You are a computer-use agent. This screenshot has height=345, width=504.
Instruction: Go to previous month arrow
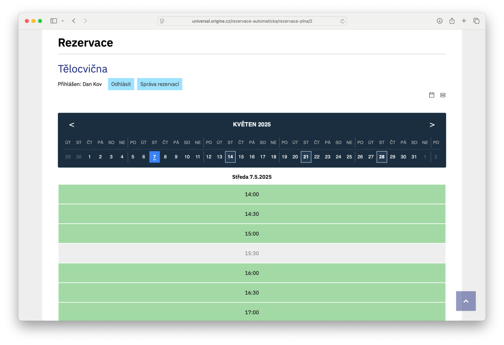click(72, 125)
